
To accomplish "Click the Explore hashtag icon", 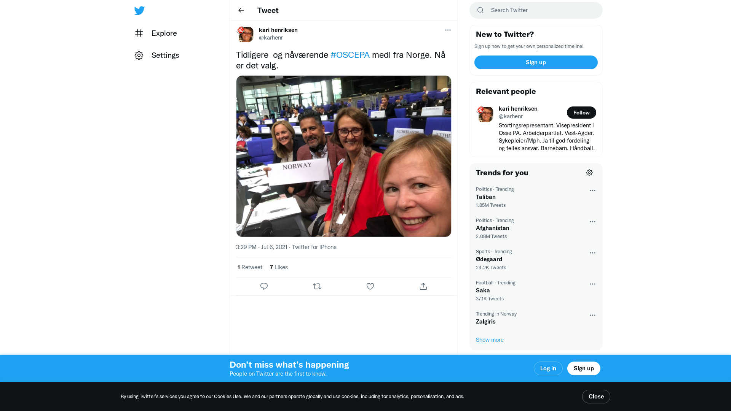I will [x=139, y=33].
